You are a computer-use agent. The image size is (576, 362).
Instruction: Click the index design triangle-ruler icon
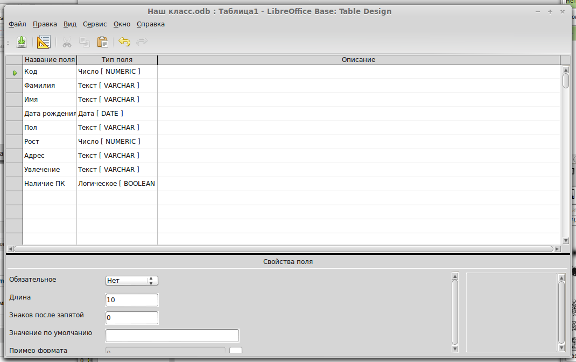(44, 42)
